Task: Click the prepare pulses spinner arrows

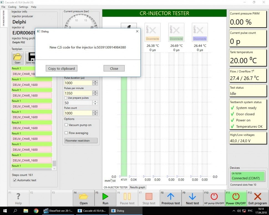Action: [95, 103]
